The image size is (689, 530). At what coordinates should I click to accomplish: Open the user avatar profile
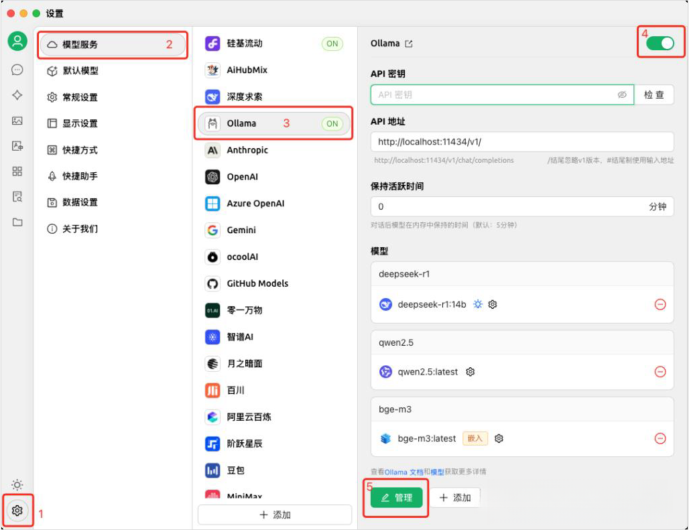click(x=17, y=41)
